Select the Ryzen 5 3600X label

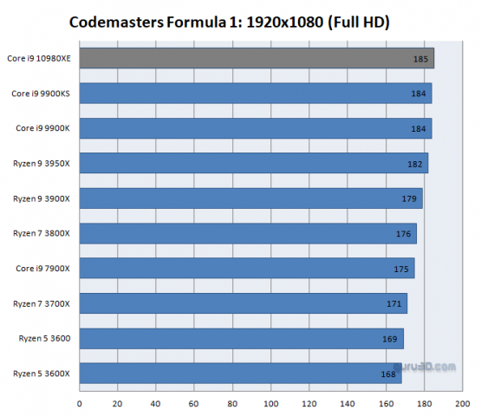(42, 374)
